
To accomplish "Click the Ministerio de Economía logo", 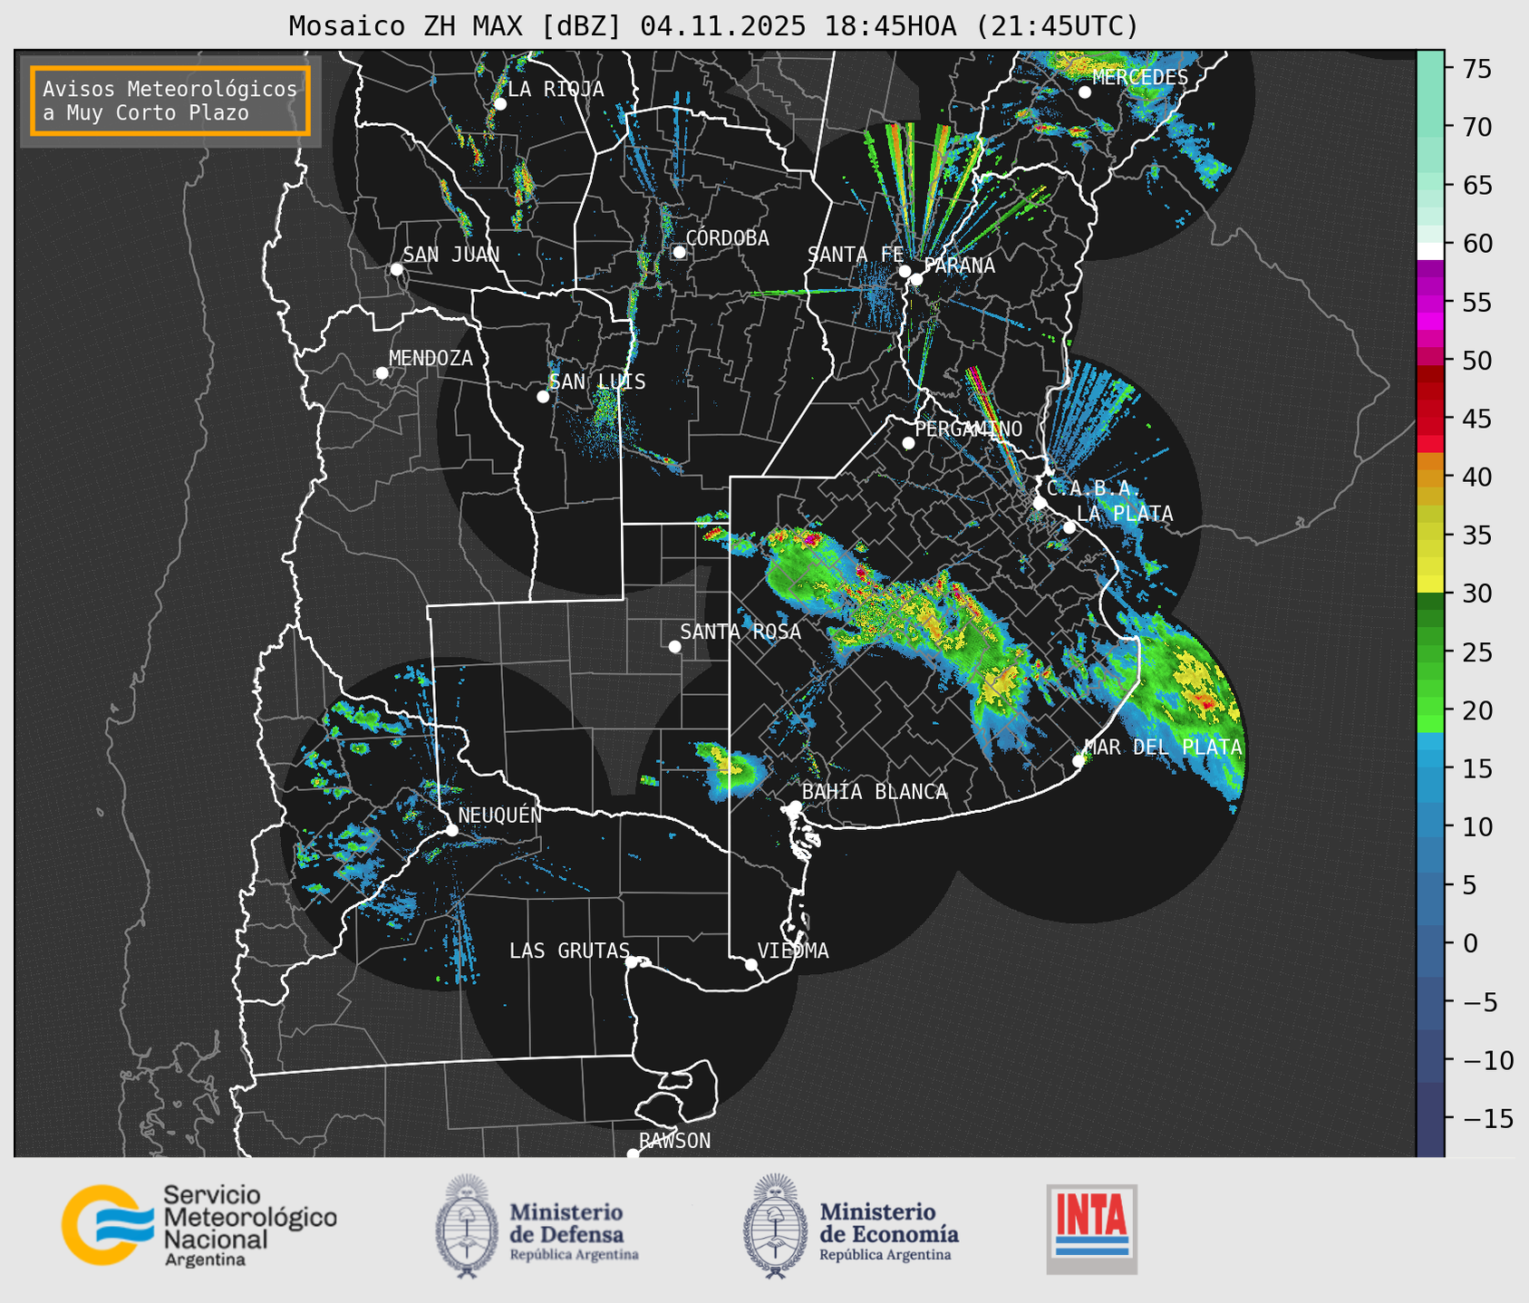I will click(x=850, y=1227).
